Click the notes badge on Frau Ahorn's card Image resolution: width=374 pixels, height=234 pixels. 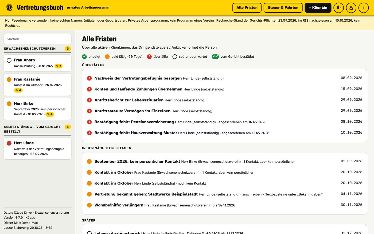pyautogui.click(x=59, y=66)
